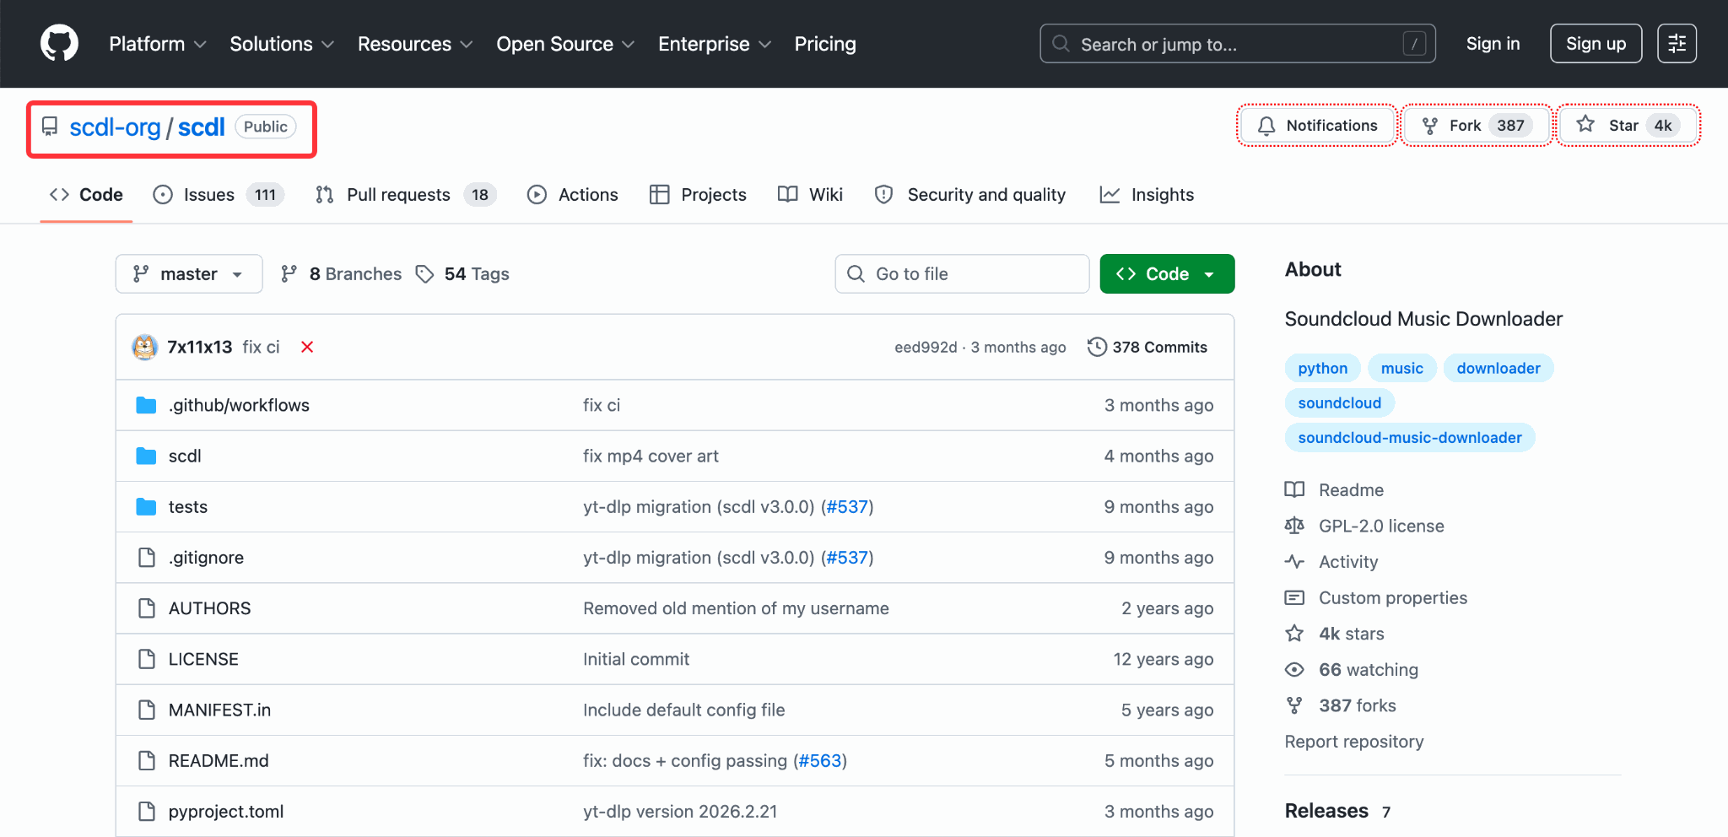Viewport: 1728px width, 837px height.
Task: Switch to the Pull requests tab
Action: pos(405,195)
